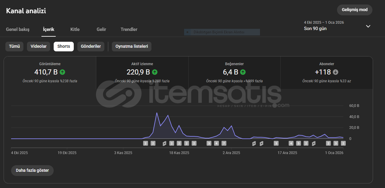This screenshot has width=385, height=188.
Task: Filter content by Videolar chip
Action: pyautogui.click(x=38, y=47)
